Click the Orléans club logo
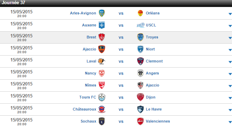The width and height of the screenshot is (232, 127). click(x=140, y=13)
